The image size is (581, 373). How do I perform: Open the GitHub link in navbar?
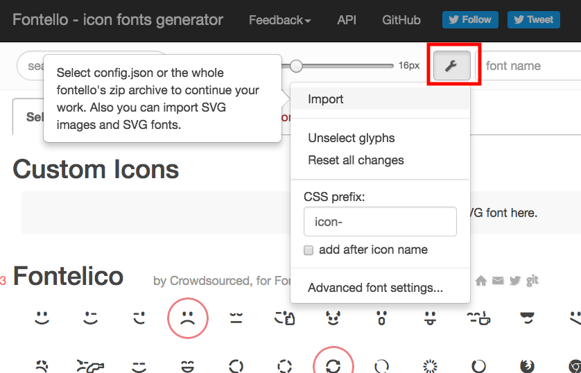tap(401, 20)
